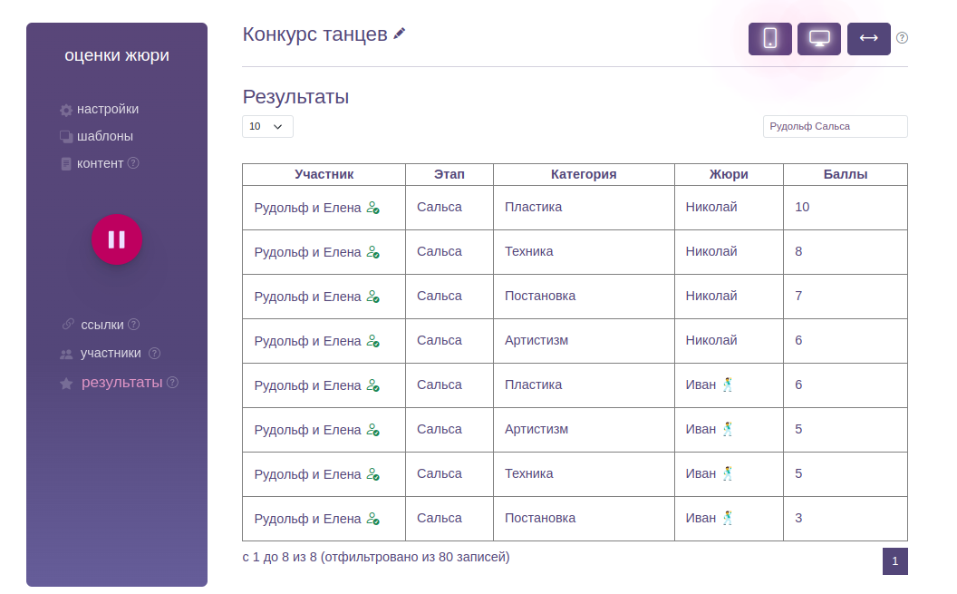This screenshot has width=957, height=594.
Task: Click participant icon in Иван Техника row
Action: [372, 474]
